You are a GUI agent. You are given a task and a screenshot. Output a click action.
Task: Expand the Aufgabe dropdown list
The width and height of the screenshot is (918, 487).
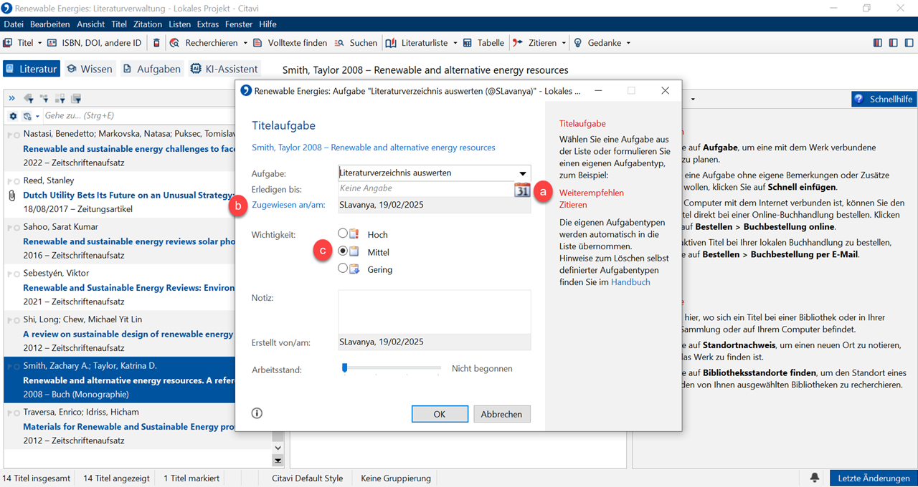click(x=523, y=173)
